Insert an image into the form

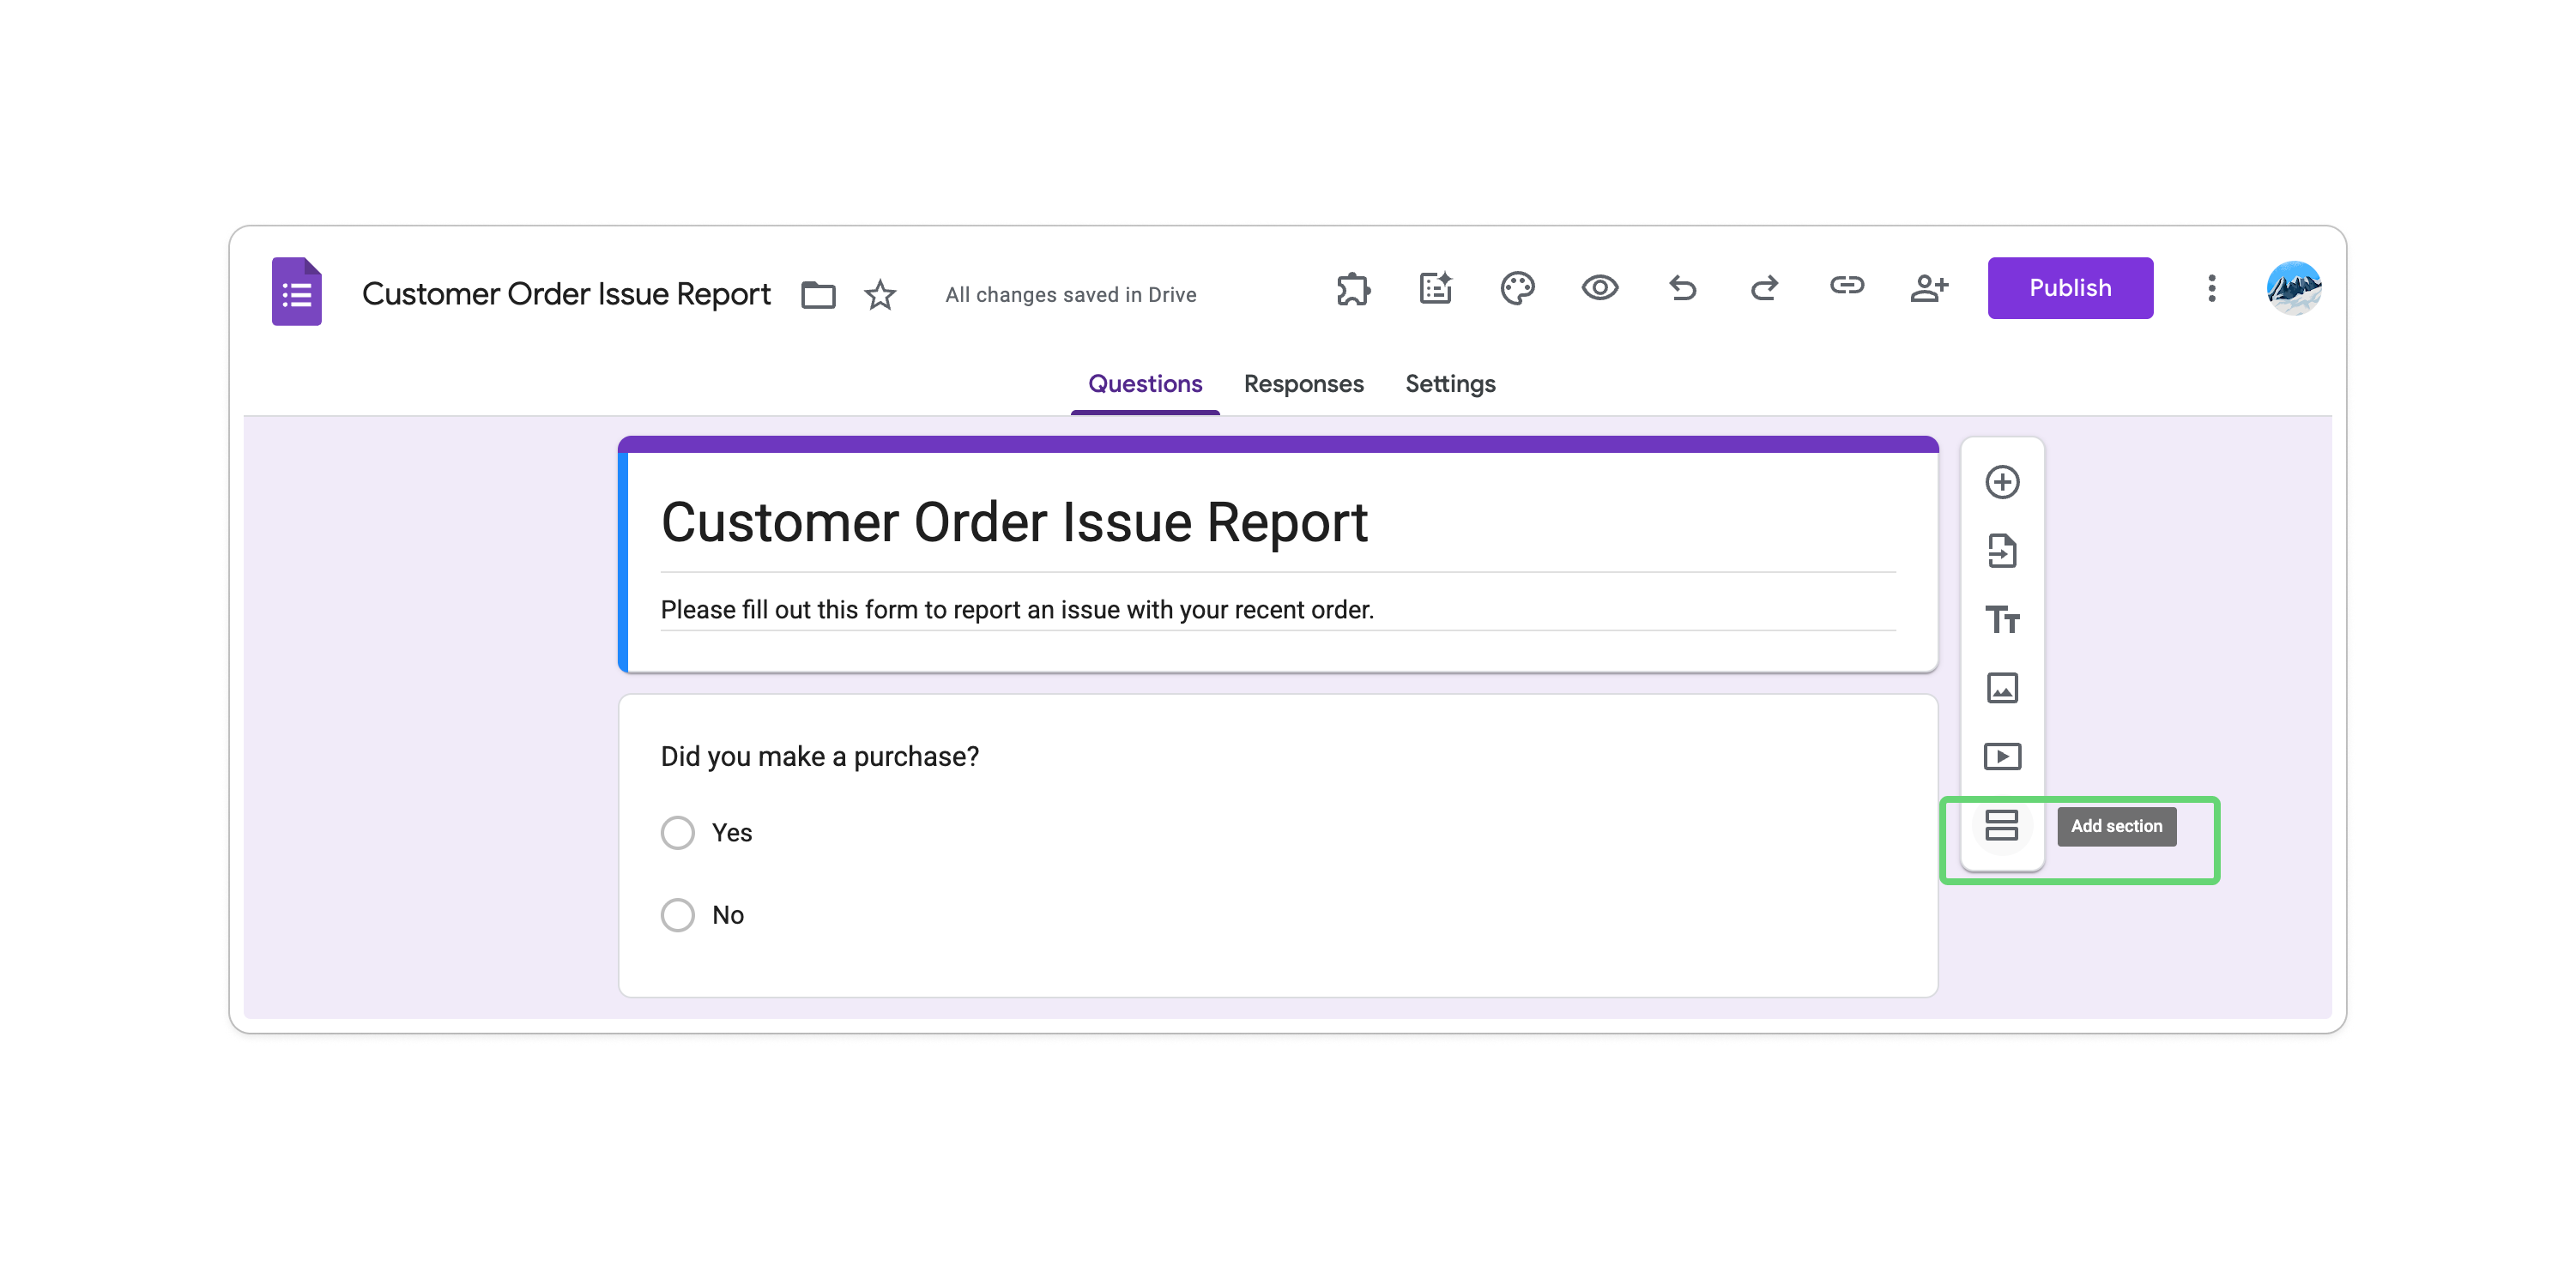click(x=2003, y=689)
